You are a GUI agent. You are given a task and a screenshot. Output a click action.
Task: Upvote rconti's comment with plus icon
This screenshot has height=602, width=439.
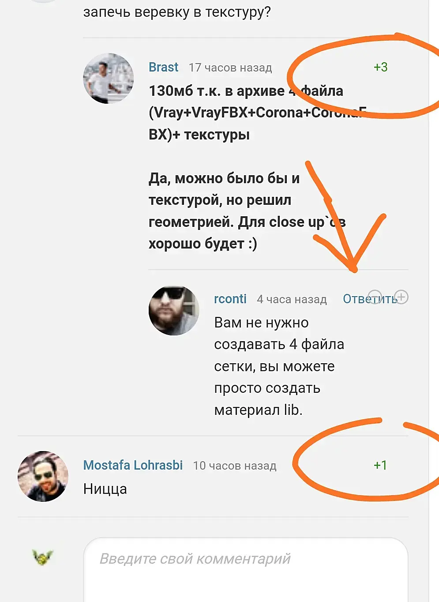pyautogui.click(x=401, y=297)
